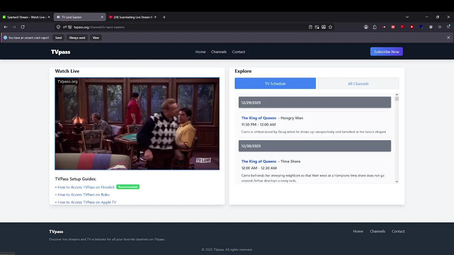Click the blue round extension icon

(x=421, y=27)
